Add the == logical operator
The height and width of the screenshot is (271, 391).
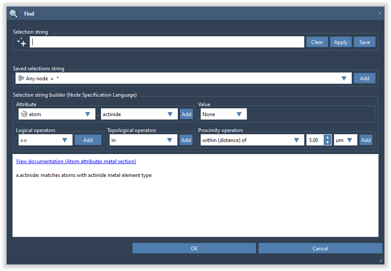click(88, 140)
